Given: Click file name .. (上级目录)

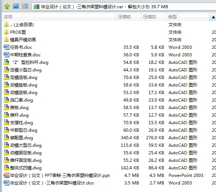Looking at the screenshot, I should pos(22,25).
